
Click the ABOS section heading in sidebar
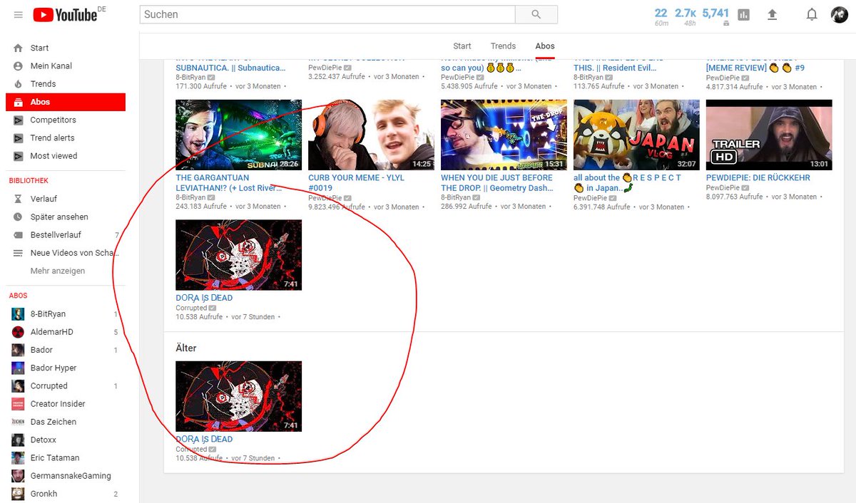[18, 296]
